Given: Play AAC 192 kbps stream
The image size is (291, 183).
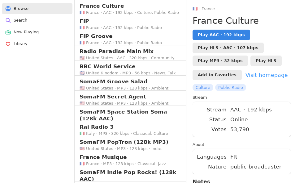Looking at the screenshot, I should pos(221,35).
